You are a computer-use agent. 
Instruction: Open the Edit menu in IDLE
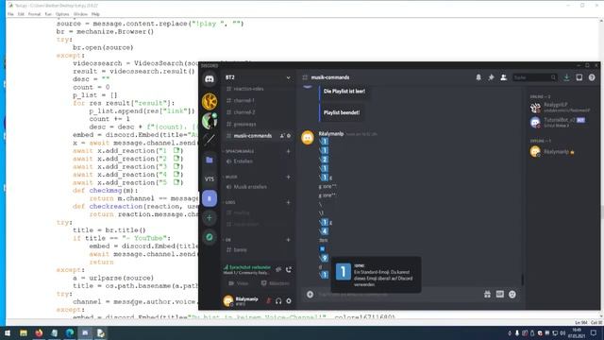[x=21, y=14]
